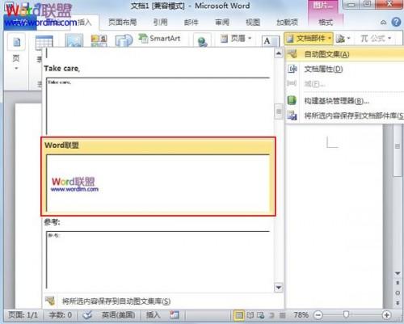Open the 加载项 add-ins tab

tap(287, 22)
